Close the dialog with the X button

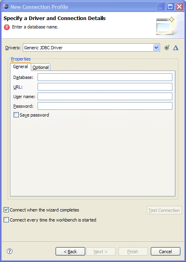179,7
